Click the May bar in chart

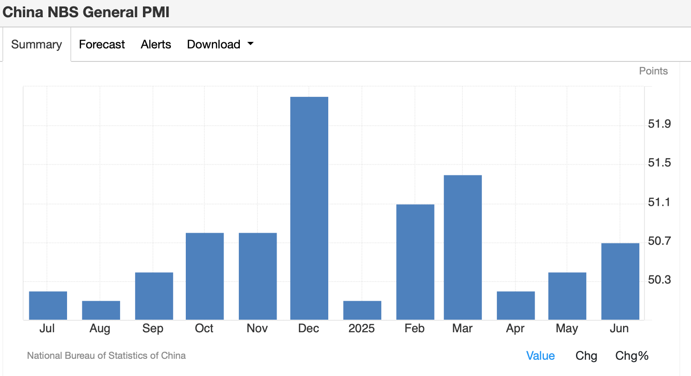pos(567,296)
